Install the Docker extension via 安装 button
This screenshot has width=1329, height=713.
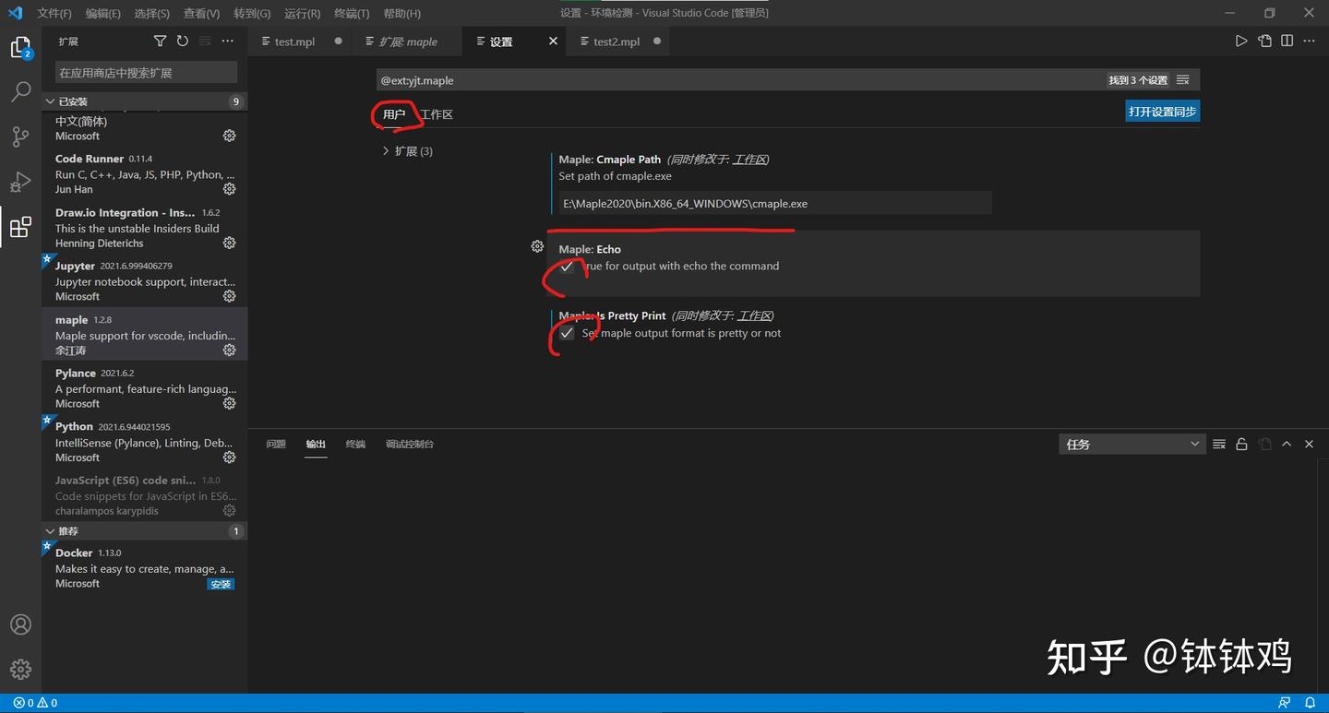coord(221,584)
